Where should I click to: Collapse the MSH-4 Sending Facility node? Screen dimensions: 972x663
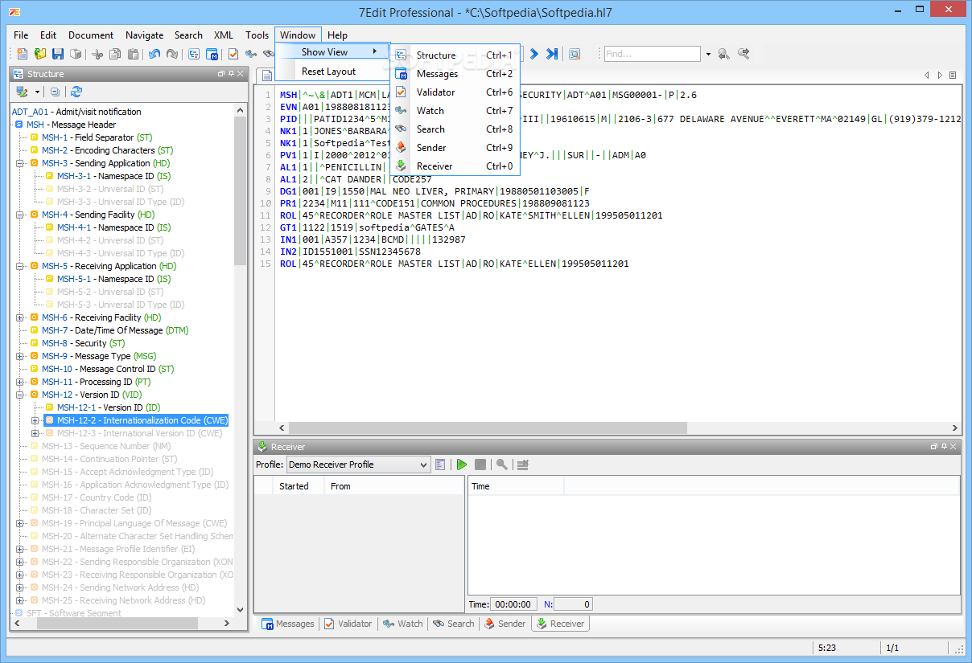19,215
